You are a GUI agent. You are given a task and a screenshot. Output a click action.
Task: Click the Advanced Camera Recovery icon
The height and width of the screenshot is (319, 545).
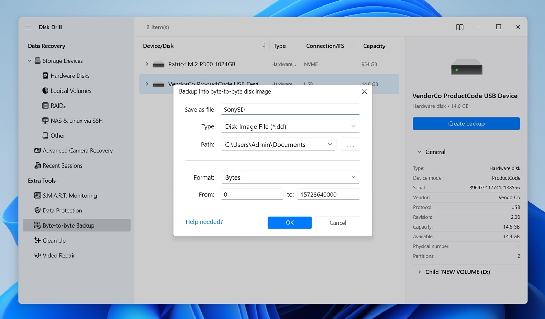pyautogui.click(x=37, y=150)
